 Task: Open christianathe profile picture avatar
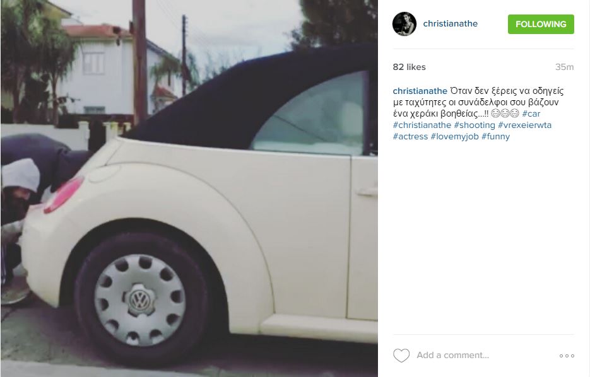click(404, 24)
